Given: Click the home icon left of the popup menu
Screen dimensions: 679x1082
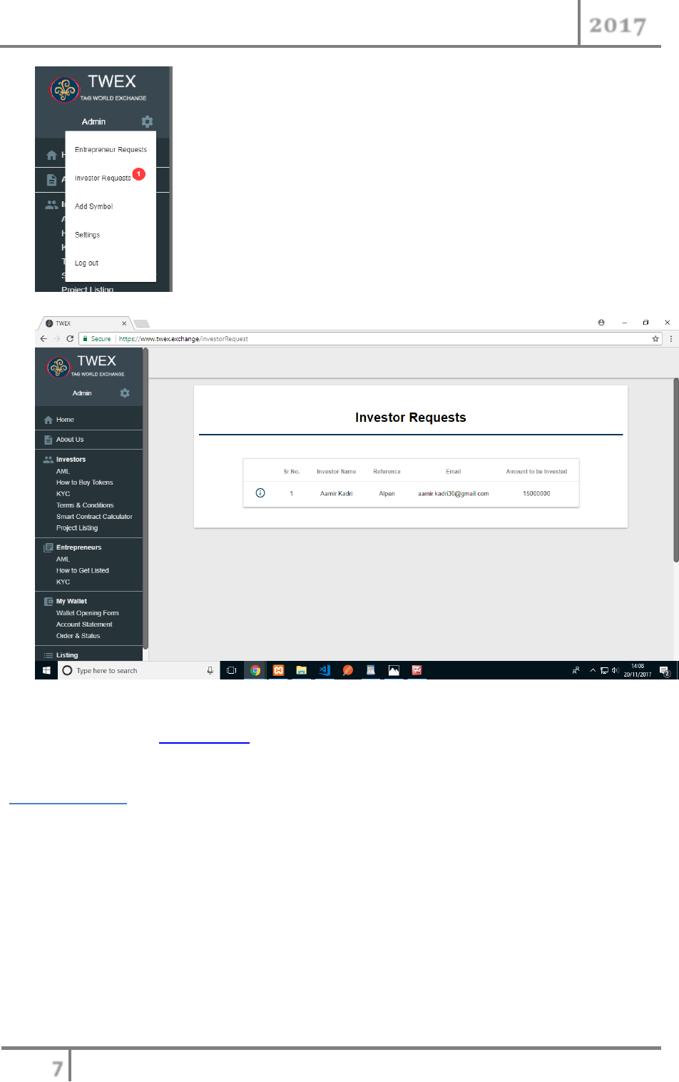Looking at the screenshot, I should [x=51, y=155].
